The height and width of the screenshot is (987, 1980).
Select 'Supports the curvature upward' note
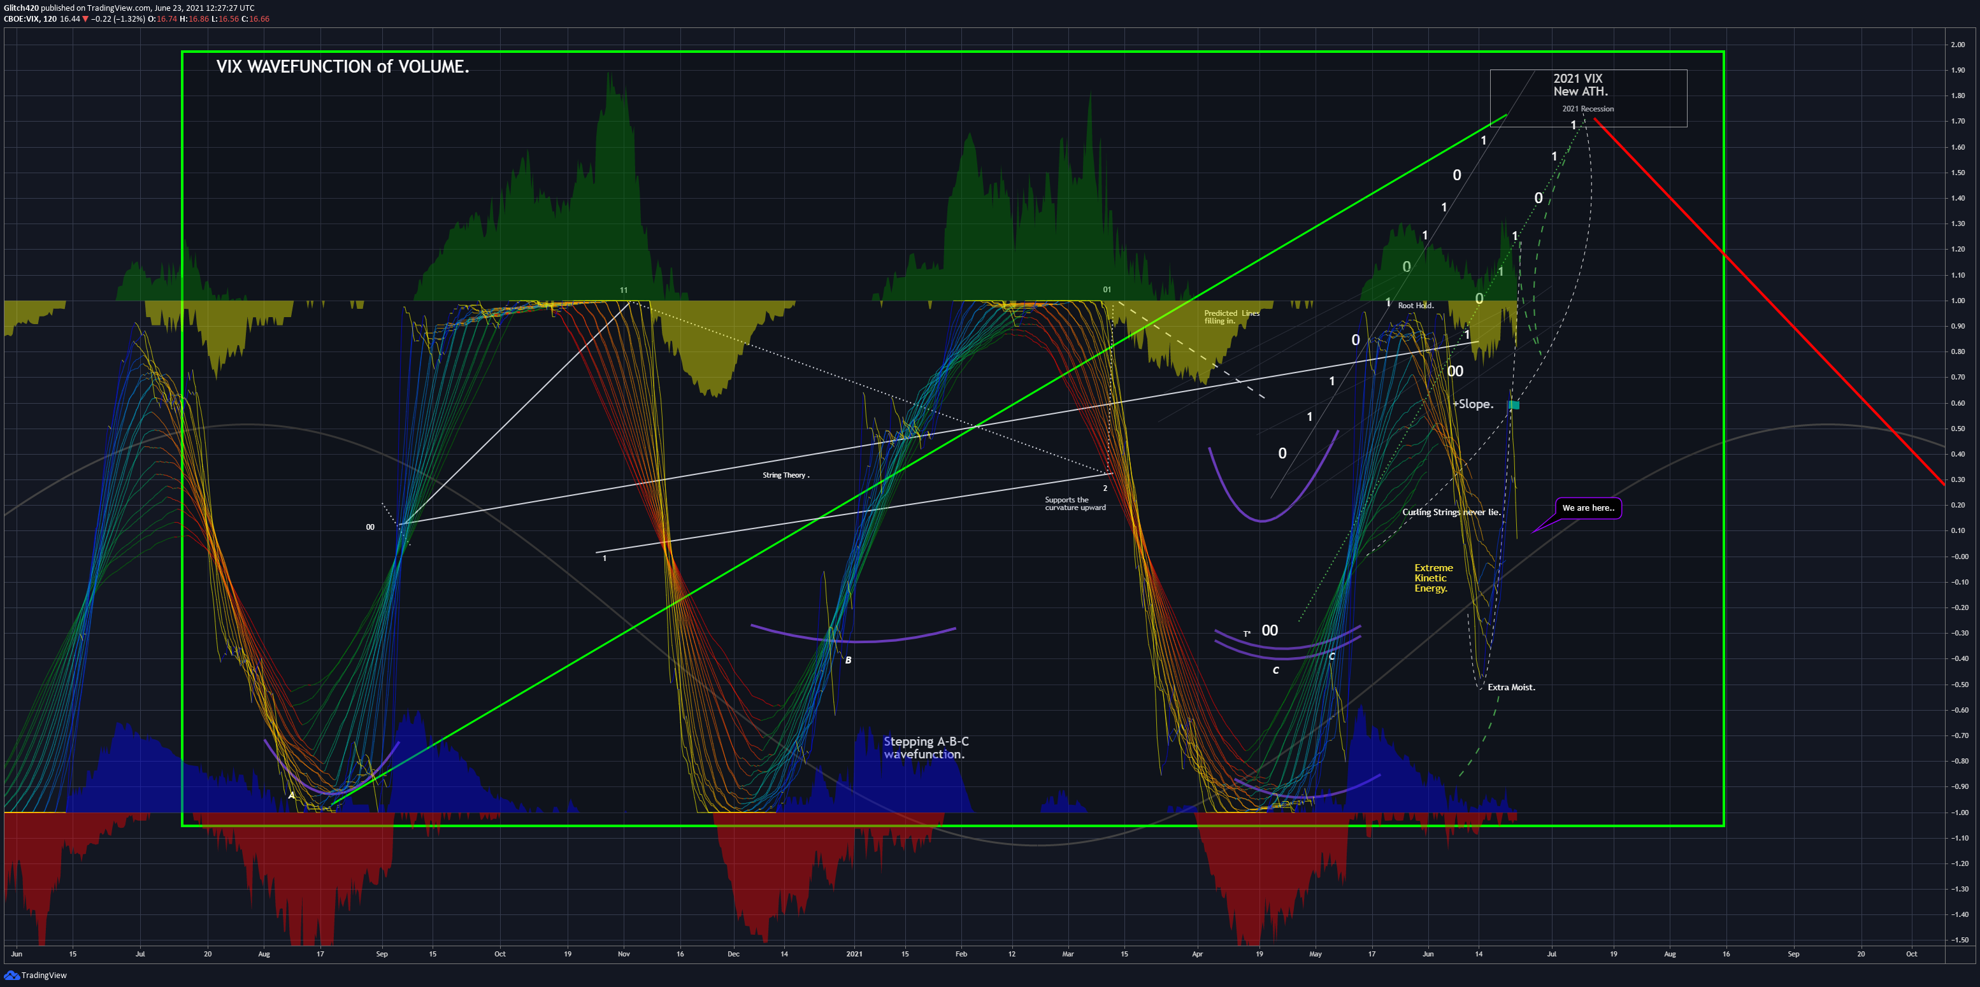(x=1075, y=504)
